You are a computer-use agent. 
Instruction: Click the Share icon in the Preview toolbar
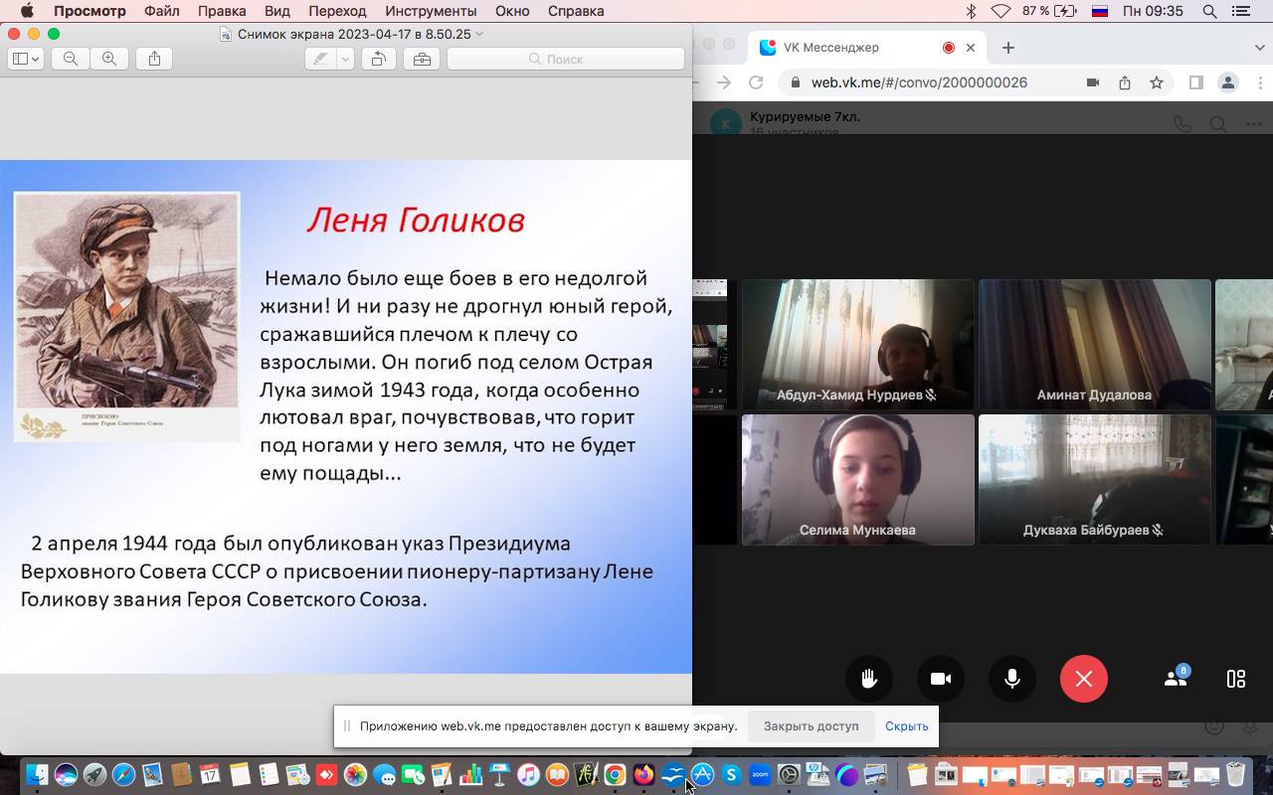click(x=154, y=59)
